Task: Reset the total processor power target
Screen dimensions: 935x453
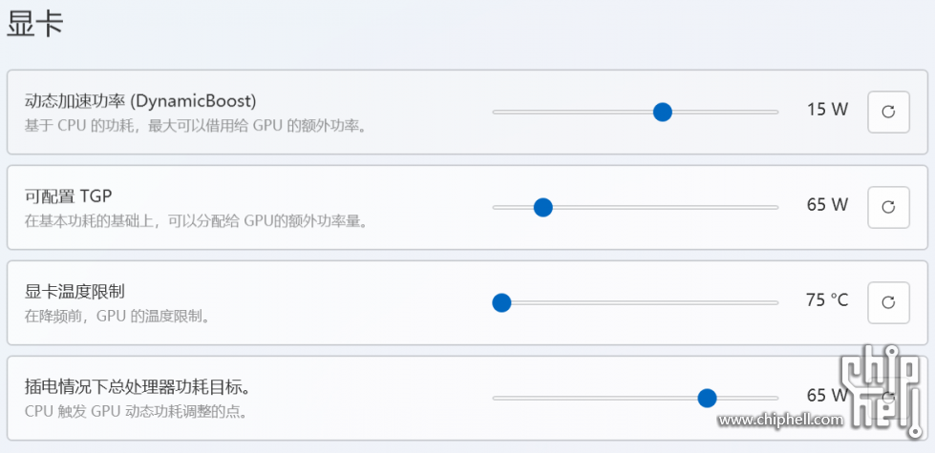Action: [888, 398]
